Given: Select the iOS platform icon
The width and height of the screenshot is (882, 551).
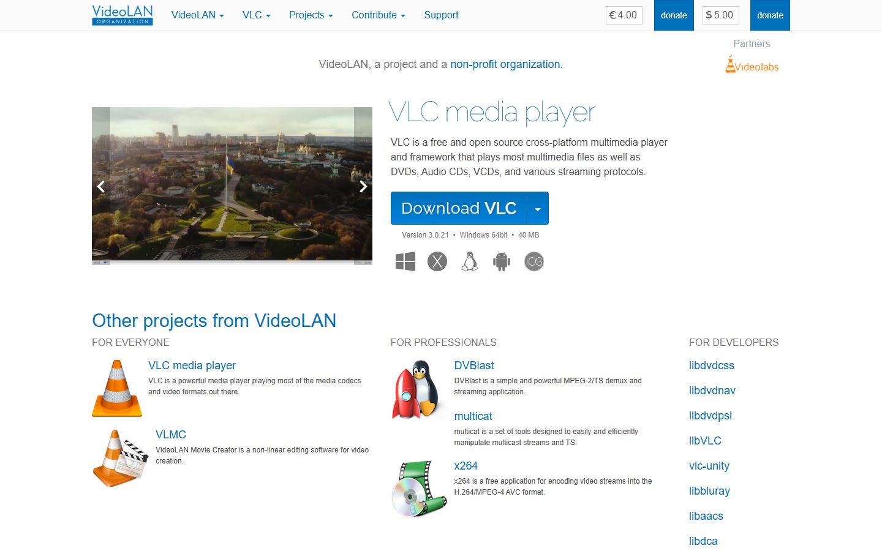Looking at the screenshot, I should point(533,261).
